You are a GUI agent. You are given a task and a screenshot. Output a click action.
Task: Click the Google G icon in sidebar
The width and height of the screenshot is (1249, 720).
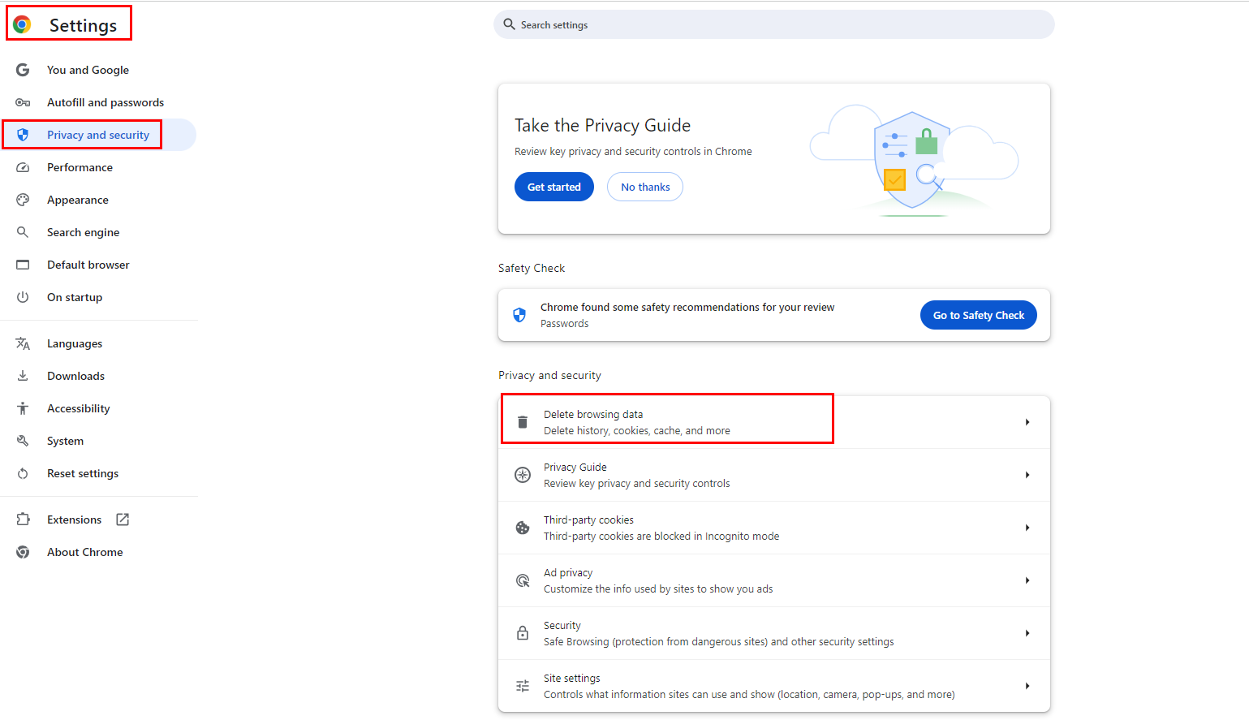[x=23, y=70]
